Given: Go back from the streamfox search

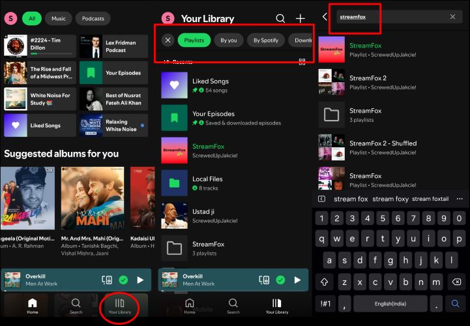Looking at the screenshot, I should [x=325, y=17].
